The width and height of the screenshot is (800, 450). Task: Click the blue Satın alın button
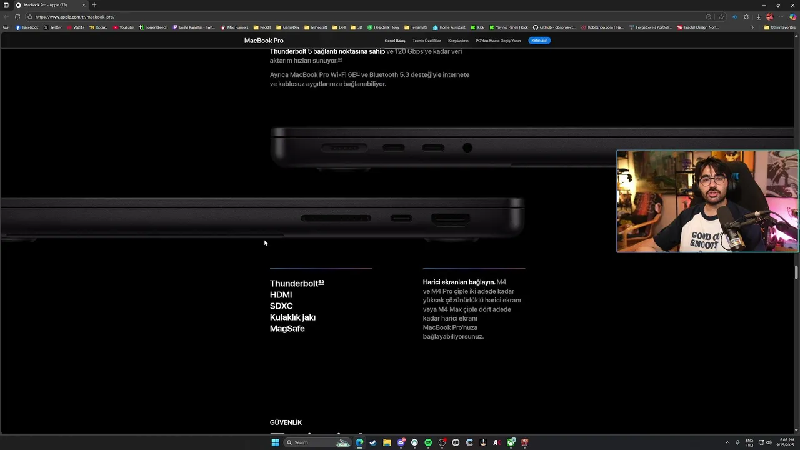coord(539,41)
